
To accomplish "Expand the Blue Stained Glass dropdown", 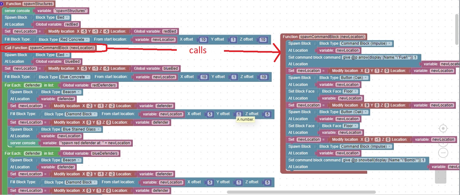I will point(82,129).
